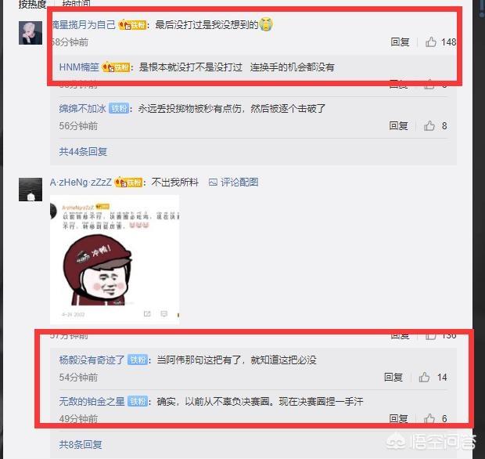Like 无敌的铂金之星's reply with 6 likes
This screenshot has width=485, height=459.
coord(429,418)
